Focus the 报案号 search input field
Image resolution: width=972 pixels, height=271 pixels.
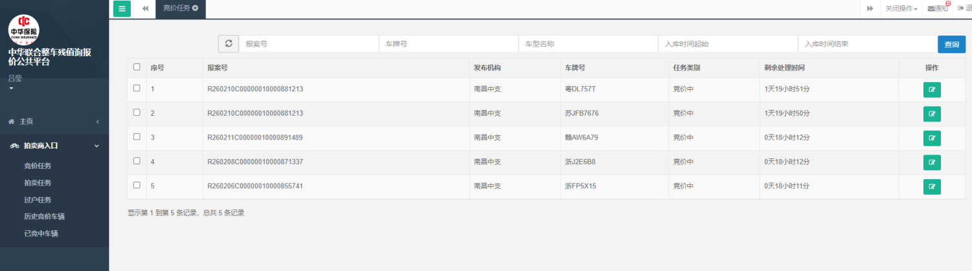(x=309, y=44)
